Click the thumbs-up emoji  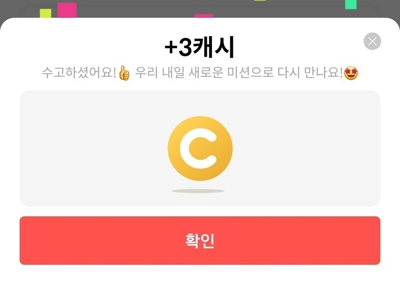tap(124, 73)
